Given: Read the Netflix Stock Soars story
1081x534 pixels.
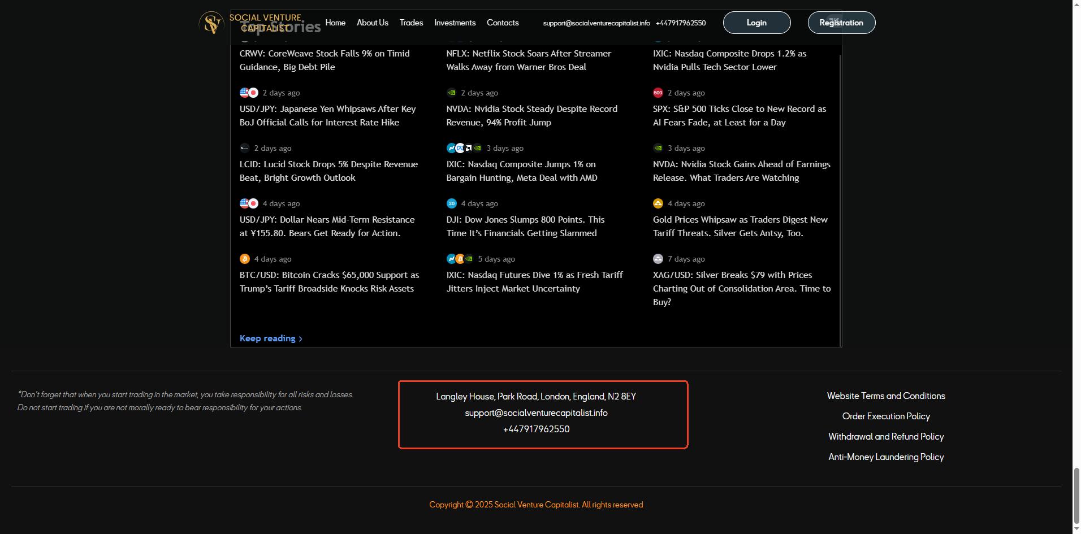Looking at the screenshot, I should coord(528,60).
